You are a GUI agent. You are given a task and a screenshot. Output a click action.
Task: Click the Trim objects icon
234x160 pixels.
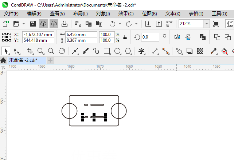(x=228, y=37)
